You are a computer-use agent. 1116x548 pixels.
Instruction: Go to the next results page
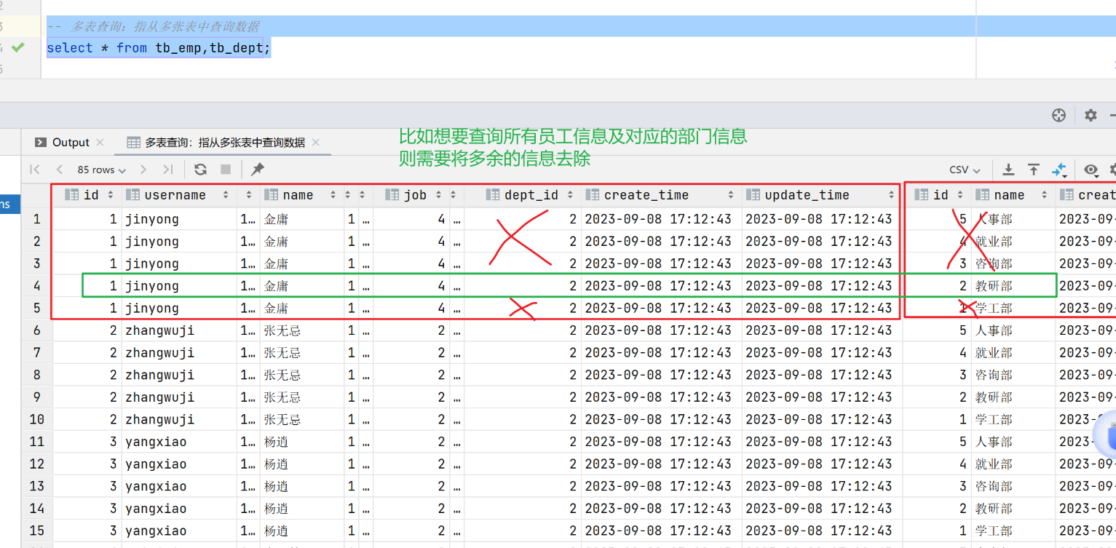click(143, 170)
